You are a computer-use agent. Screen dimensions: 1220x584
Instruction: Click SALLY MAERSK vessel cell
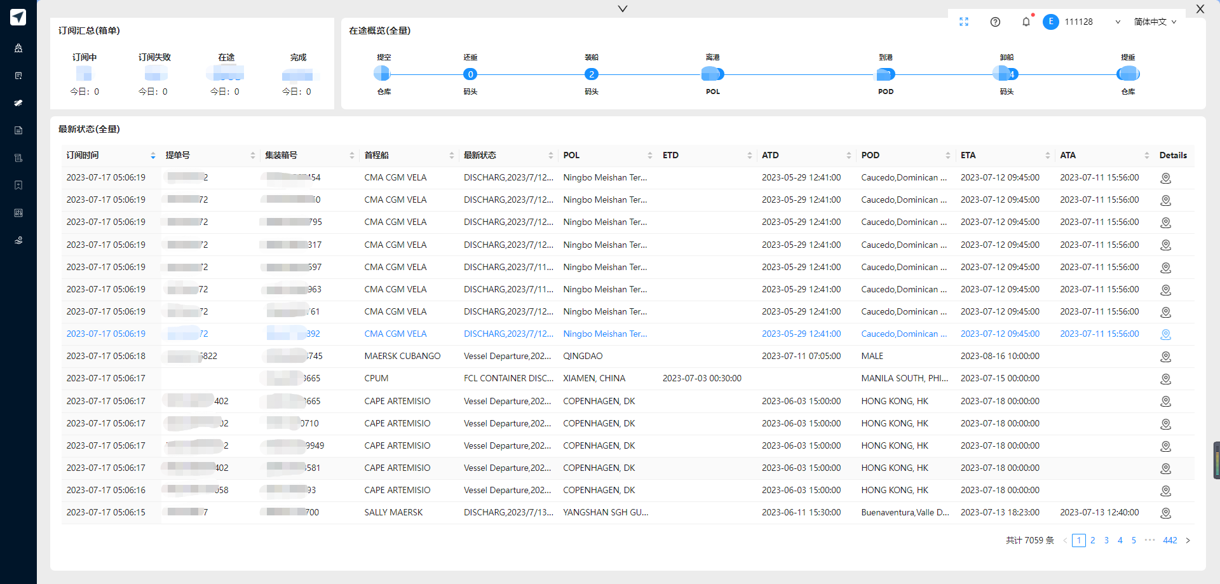click(x=393, y=512)
